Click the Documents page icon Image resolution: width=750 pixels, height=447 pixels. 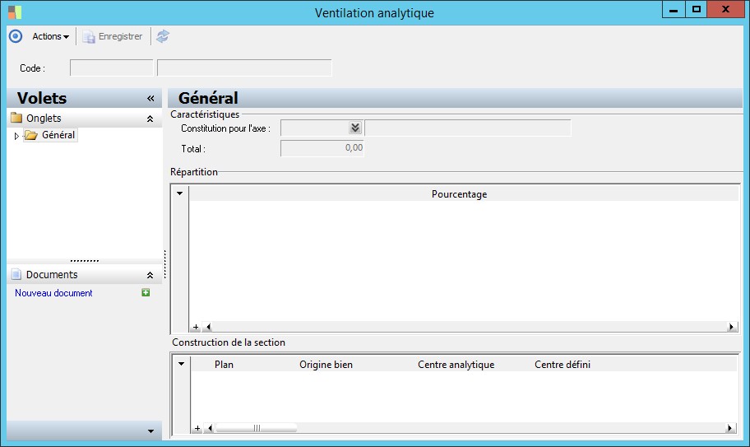[16, 274]
